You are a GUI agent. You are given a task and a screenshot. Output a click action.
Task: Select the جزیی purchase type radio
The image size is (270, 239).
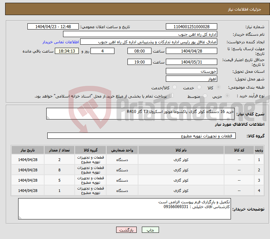pyautogui.click(x=227, y=95)
